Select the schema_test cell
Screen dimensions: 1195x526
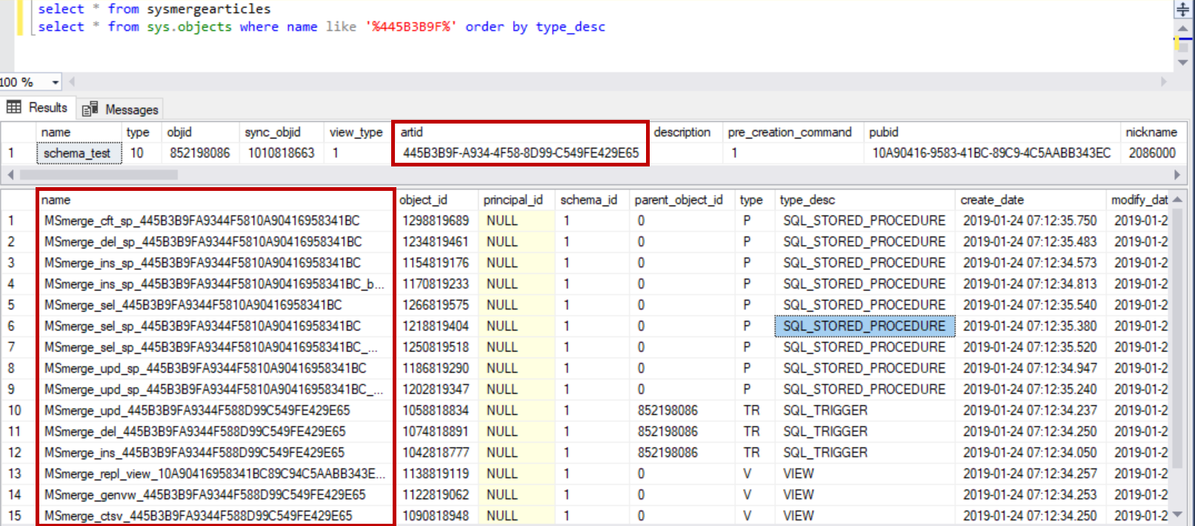(x=77, y=153)
